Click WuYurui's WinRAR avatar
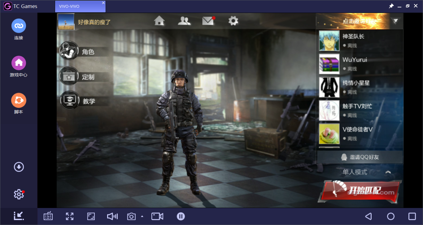Viewport: 423px width, 225px height. 329,64
